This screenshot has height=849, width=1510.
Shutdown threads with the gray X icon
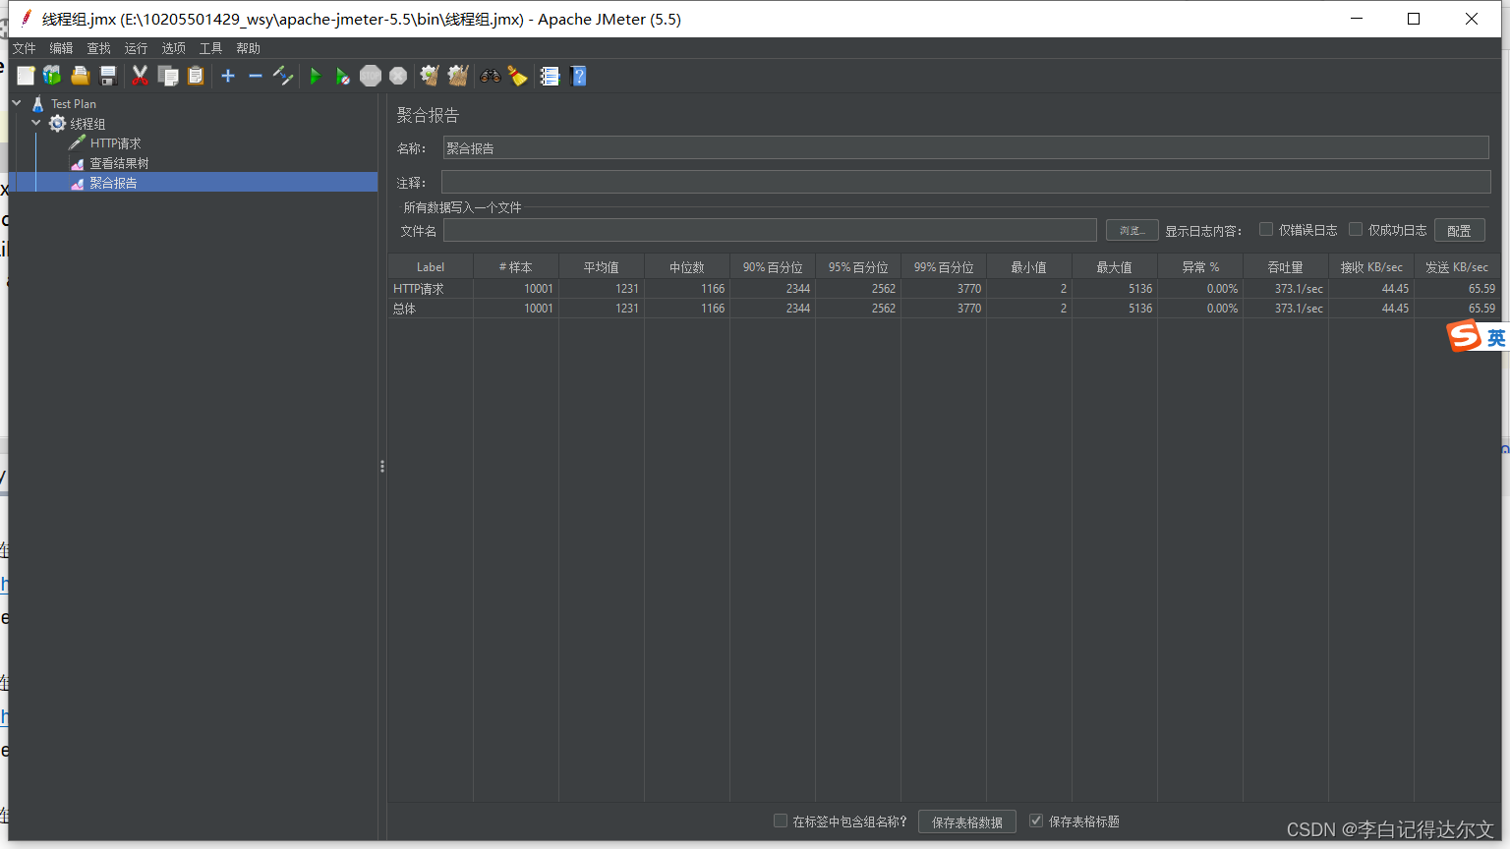pyautogui.click(x=398, y=76)
